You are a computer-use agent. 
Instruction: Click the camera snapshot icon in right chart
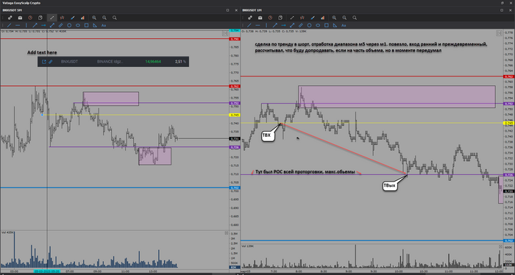(260, 18)
